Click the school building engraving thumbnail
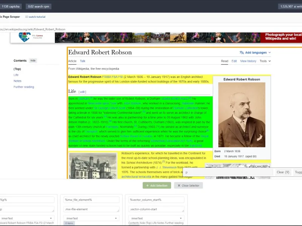The image size is (302, 226). tap(93, 166)
